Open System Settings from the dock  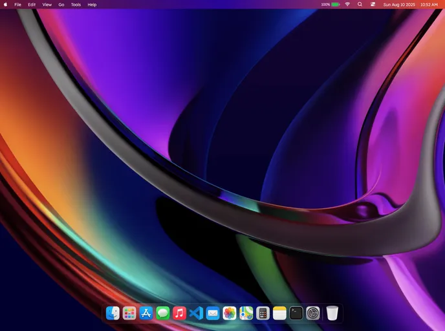[313, 314]
